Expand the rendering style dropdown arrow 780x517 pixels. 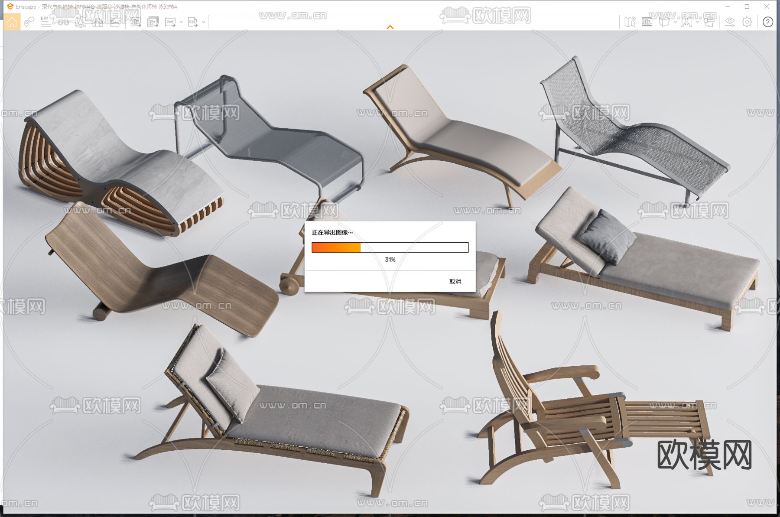[x=698, y=22]
